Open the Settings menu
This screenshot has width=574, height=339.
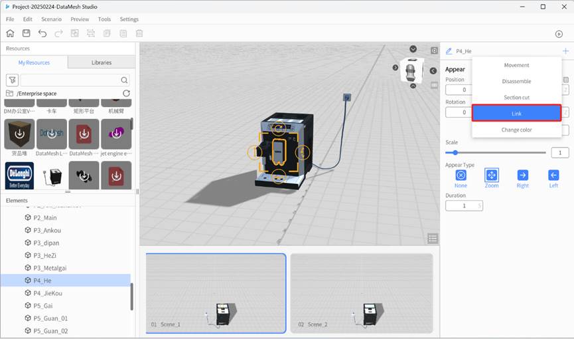(129, 19)
